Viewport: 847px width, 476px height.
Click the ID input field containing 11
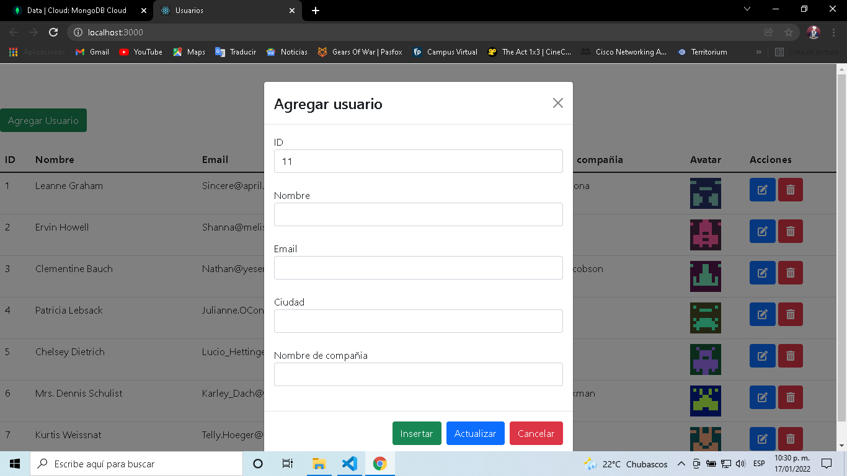419,161
